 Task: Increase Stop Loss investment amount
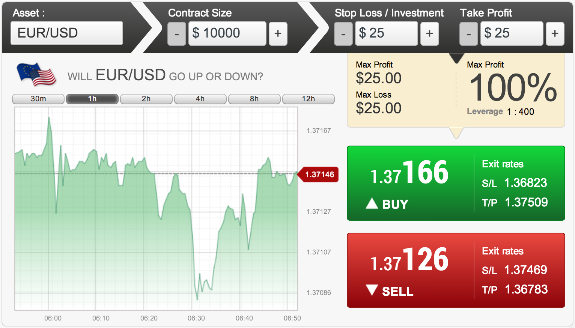coord(429,33)
